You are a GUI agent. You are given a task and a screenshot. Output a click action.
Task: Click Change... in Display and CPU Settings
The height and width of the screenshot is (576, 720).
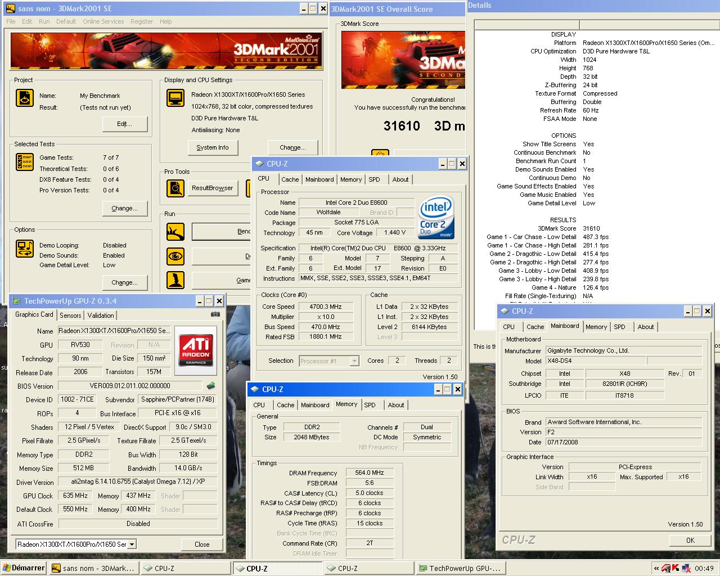[293, 147]
